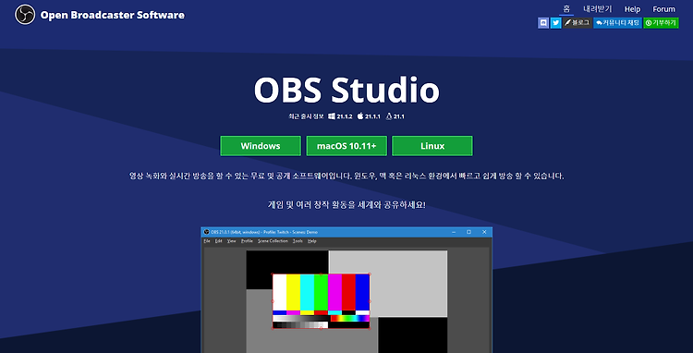Go to the 홈 nav tab
Image resolution: width=693 pixels, height=353 pixels.
tap(566, 9)
